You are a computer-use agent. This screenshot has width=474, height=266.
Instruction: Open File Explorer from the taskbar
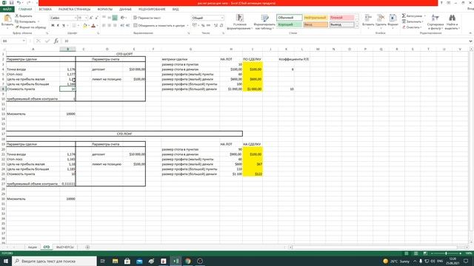[x=116, y=261]
